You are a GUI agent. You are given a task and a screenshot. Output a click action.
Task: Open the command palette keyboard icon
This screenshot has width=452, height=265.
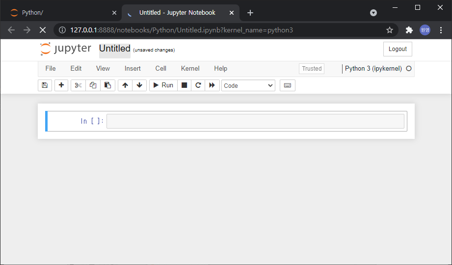click(x=288, y=85)
